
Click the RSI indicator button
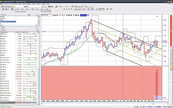(x=38, y=9)
